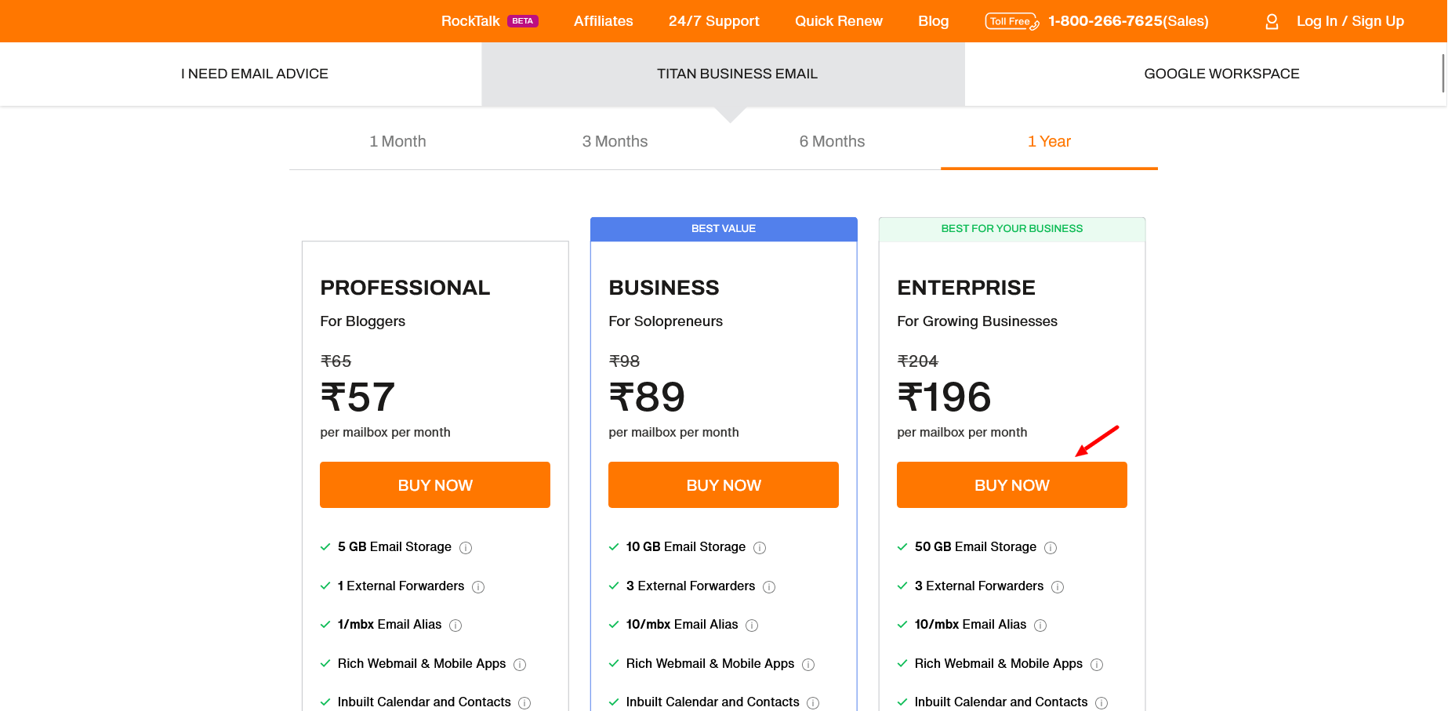Show info for Business 3 External Forwarders

(769, 587)
